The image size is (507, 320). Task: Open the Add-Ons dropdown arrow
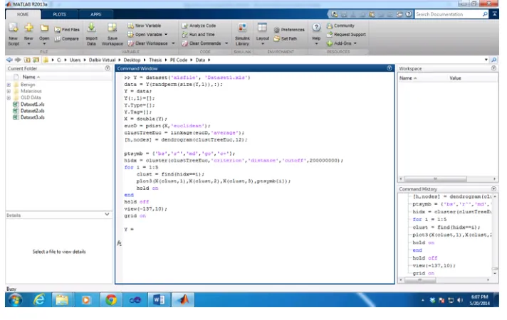355,43
